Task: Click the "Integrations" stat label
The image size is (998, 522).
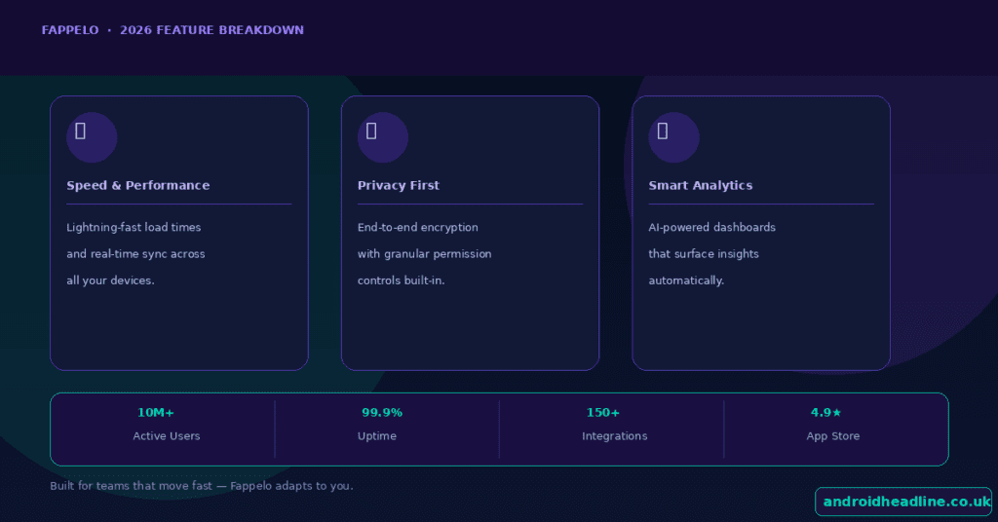Action: point(615,436)
